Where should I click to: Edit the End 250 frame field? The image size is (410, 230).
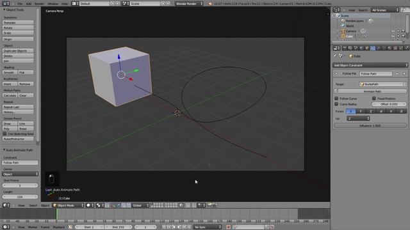tap(119, 227)
